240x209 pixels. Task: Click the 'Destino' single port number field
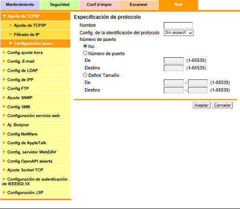tap(174, 68)
